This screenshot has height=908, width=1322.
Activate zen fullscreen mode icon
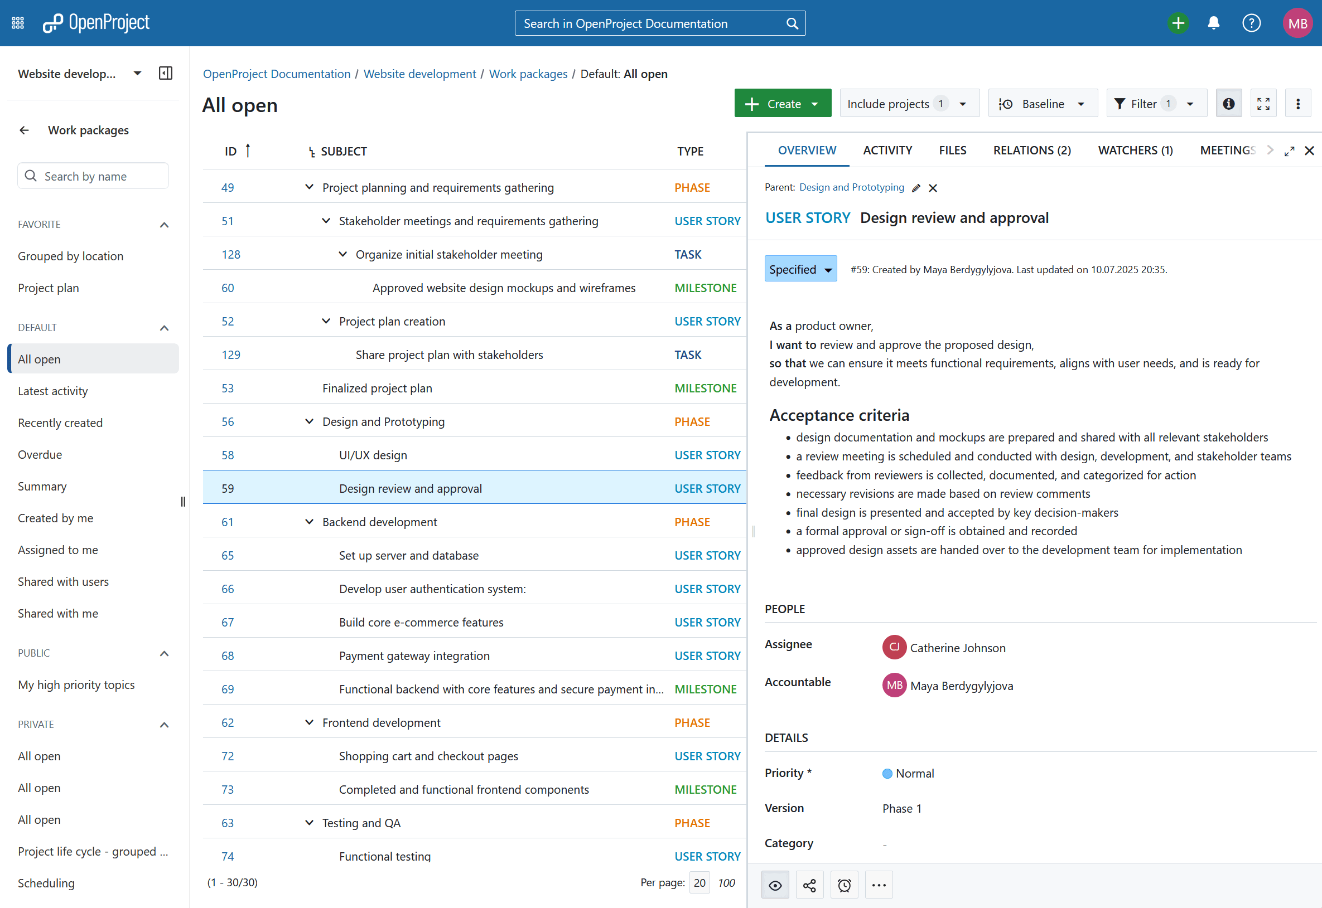[1263, 104]
